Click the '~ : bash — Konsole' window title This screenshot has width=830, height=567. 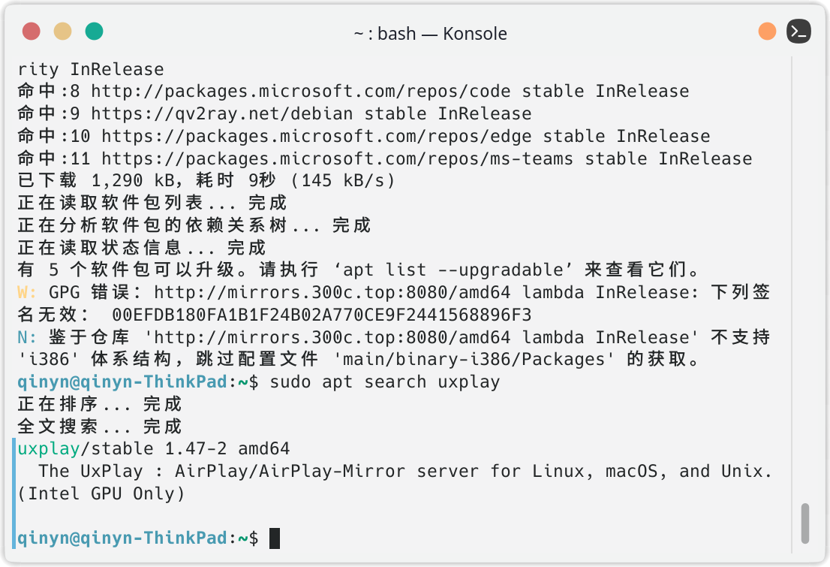click(x=430, y=34)
